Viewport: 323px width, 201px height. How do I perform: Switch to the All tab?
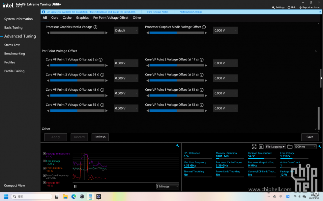click(45, 18)
